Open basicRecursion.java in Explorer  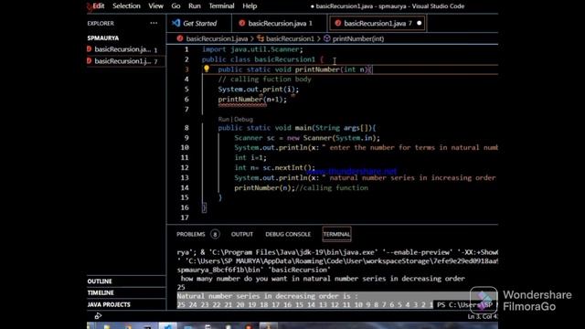click(126, 49)
